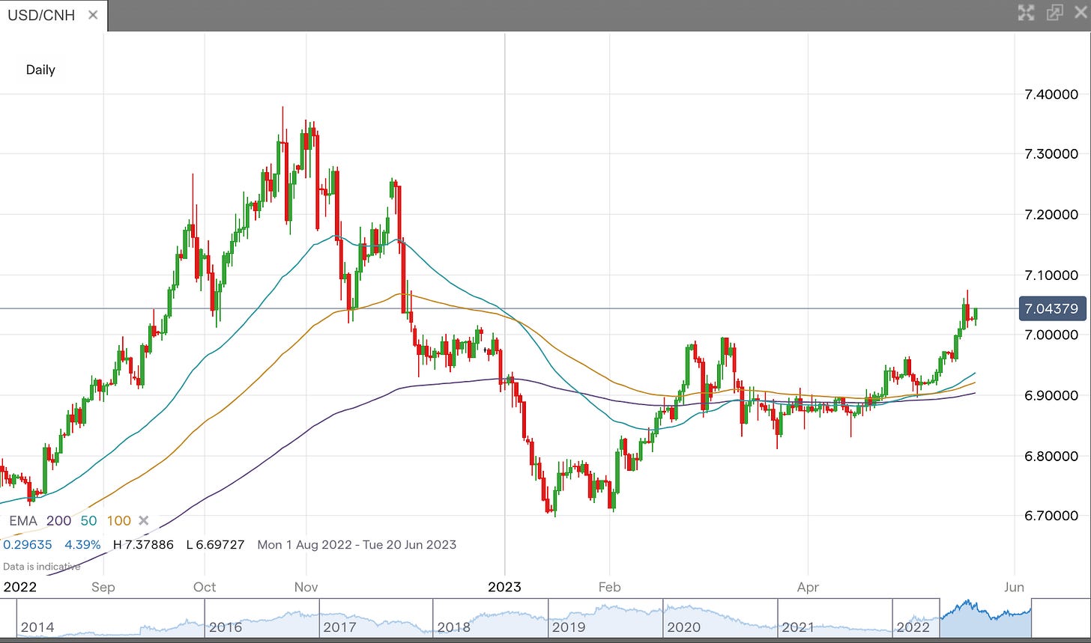1091x643 pixels.
Task: Click the H 7.37886 high value
Action: tap(142, 544)
